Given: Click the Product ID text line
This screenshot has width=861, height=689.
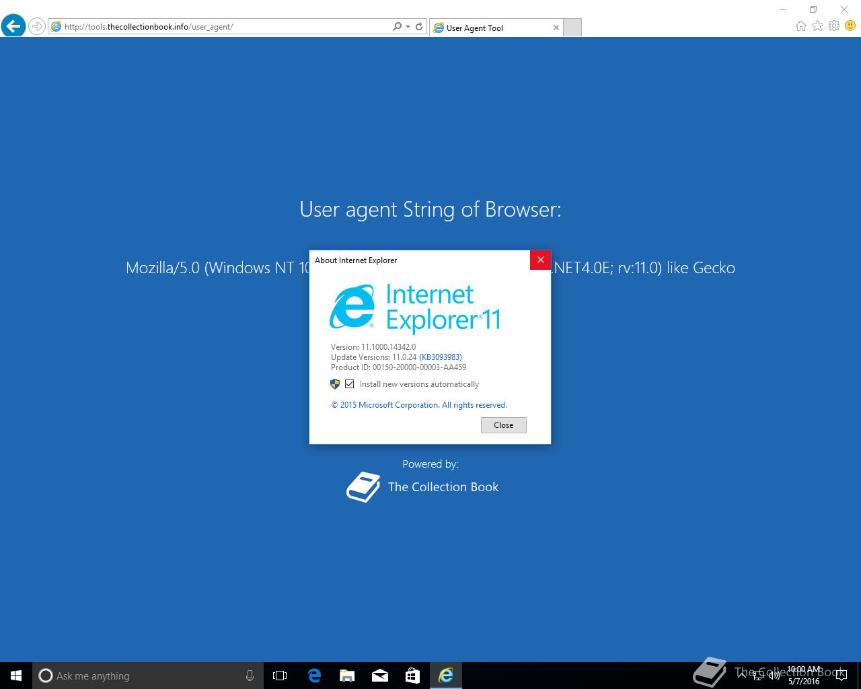Looking at the screenshot, I should pos(398,367).
